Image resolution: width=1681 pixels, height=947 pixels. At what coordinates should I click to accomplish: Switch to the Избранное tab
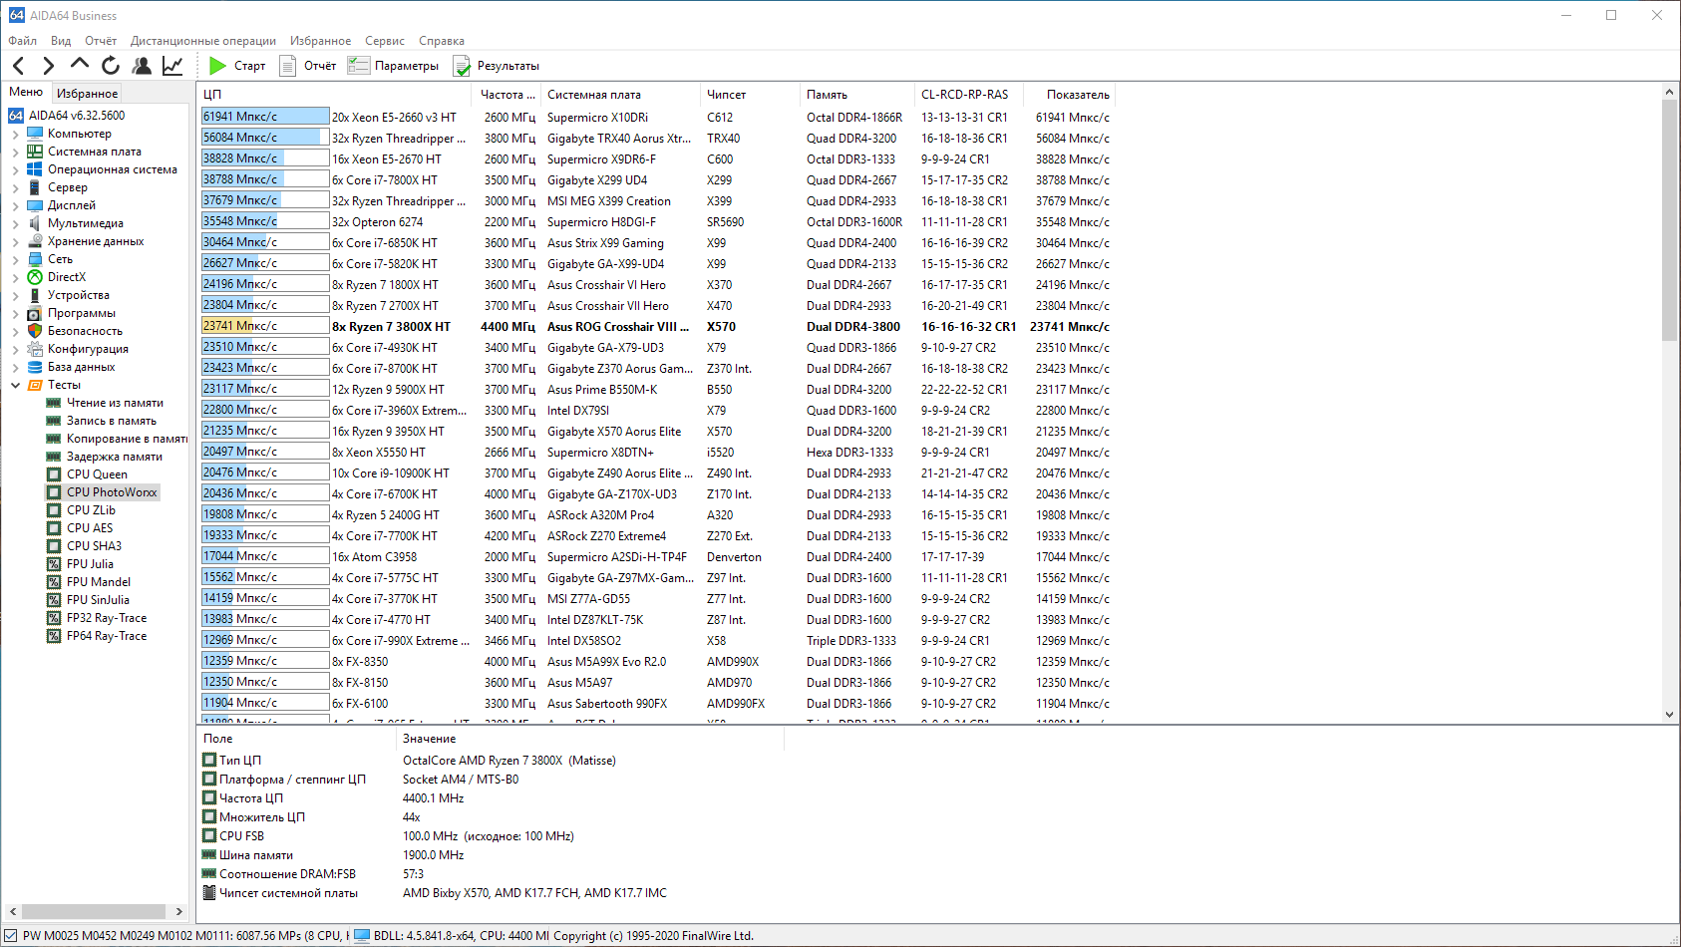pyautogui.click(x=87, y=94)
